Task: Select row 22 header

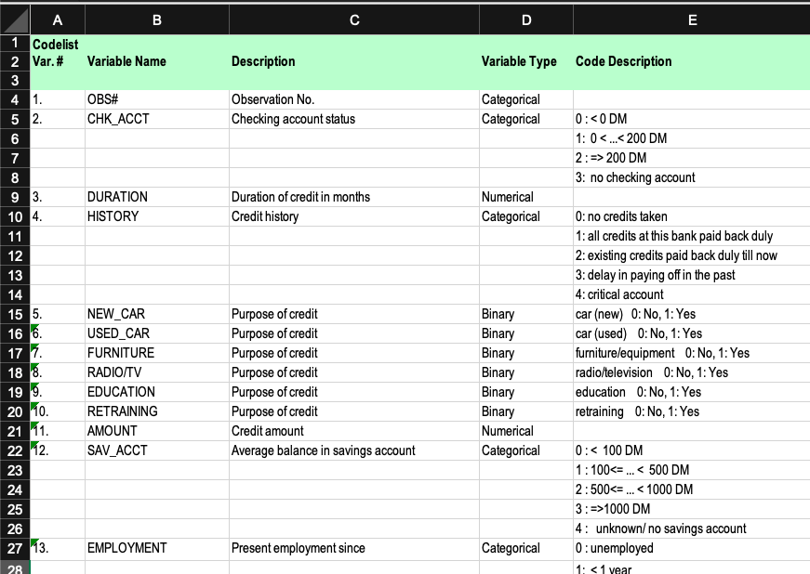Action: (x=15, y=450)
